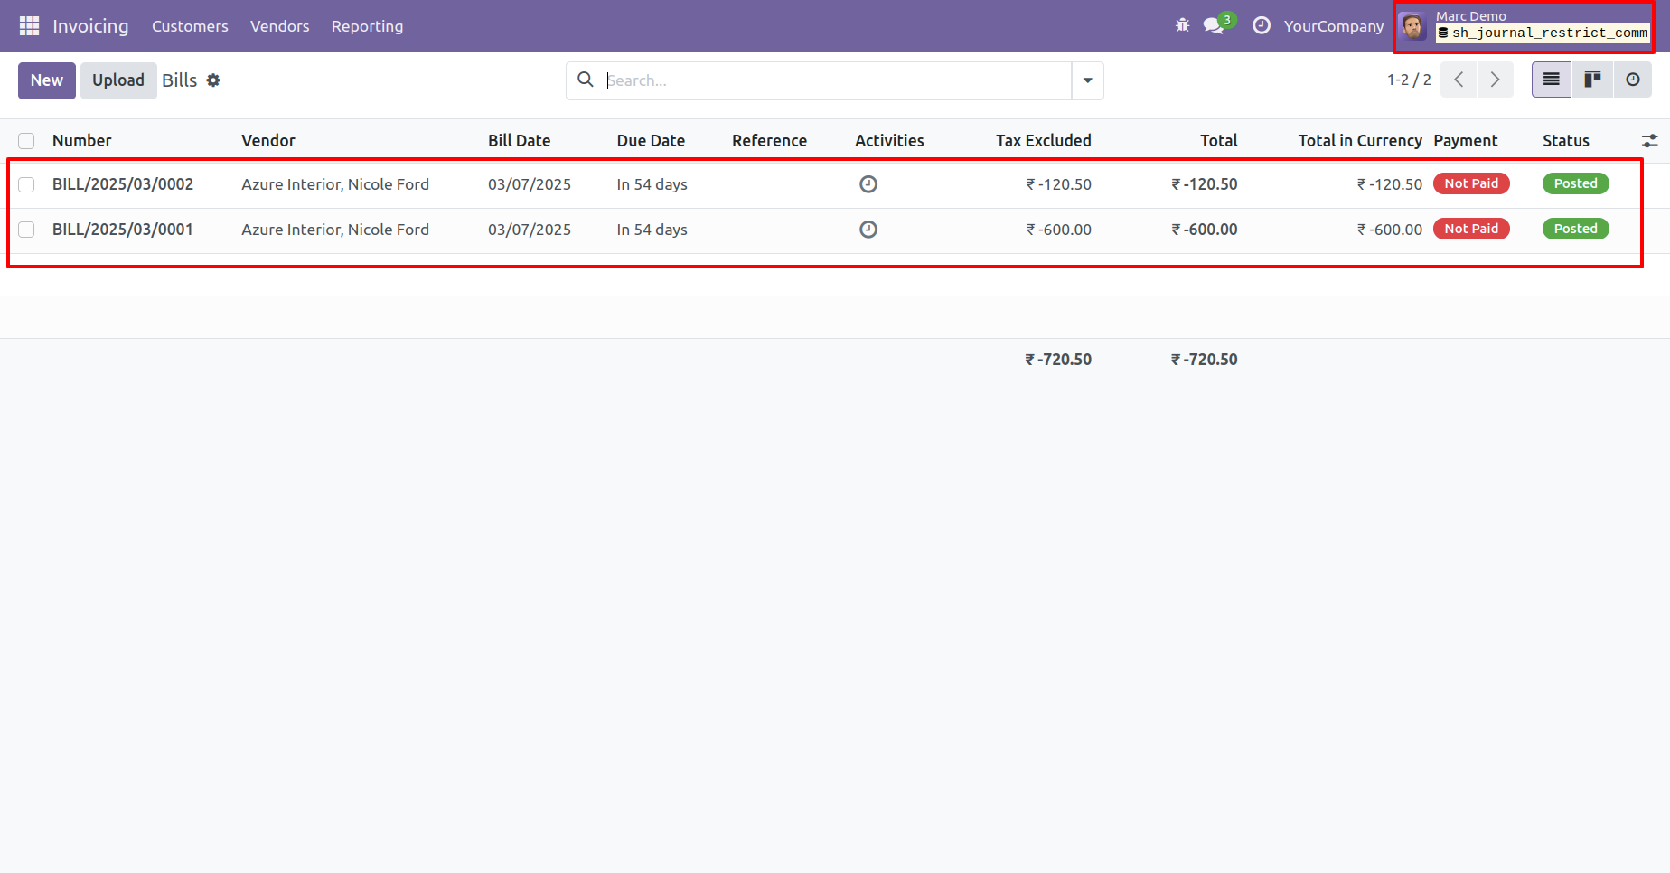This screenshot has height=873, width=1670.
Task: Expand the search filter dropdown arrow
Action: click(x=1088, y=80)
